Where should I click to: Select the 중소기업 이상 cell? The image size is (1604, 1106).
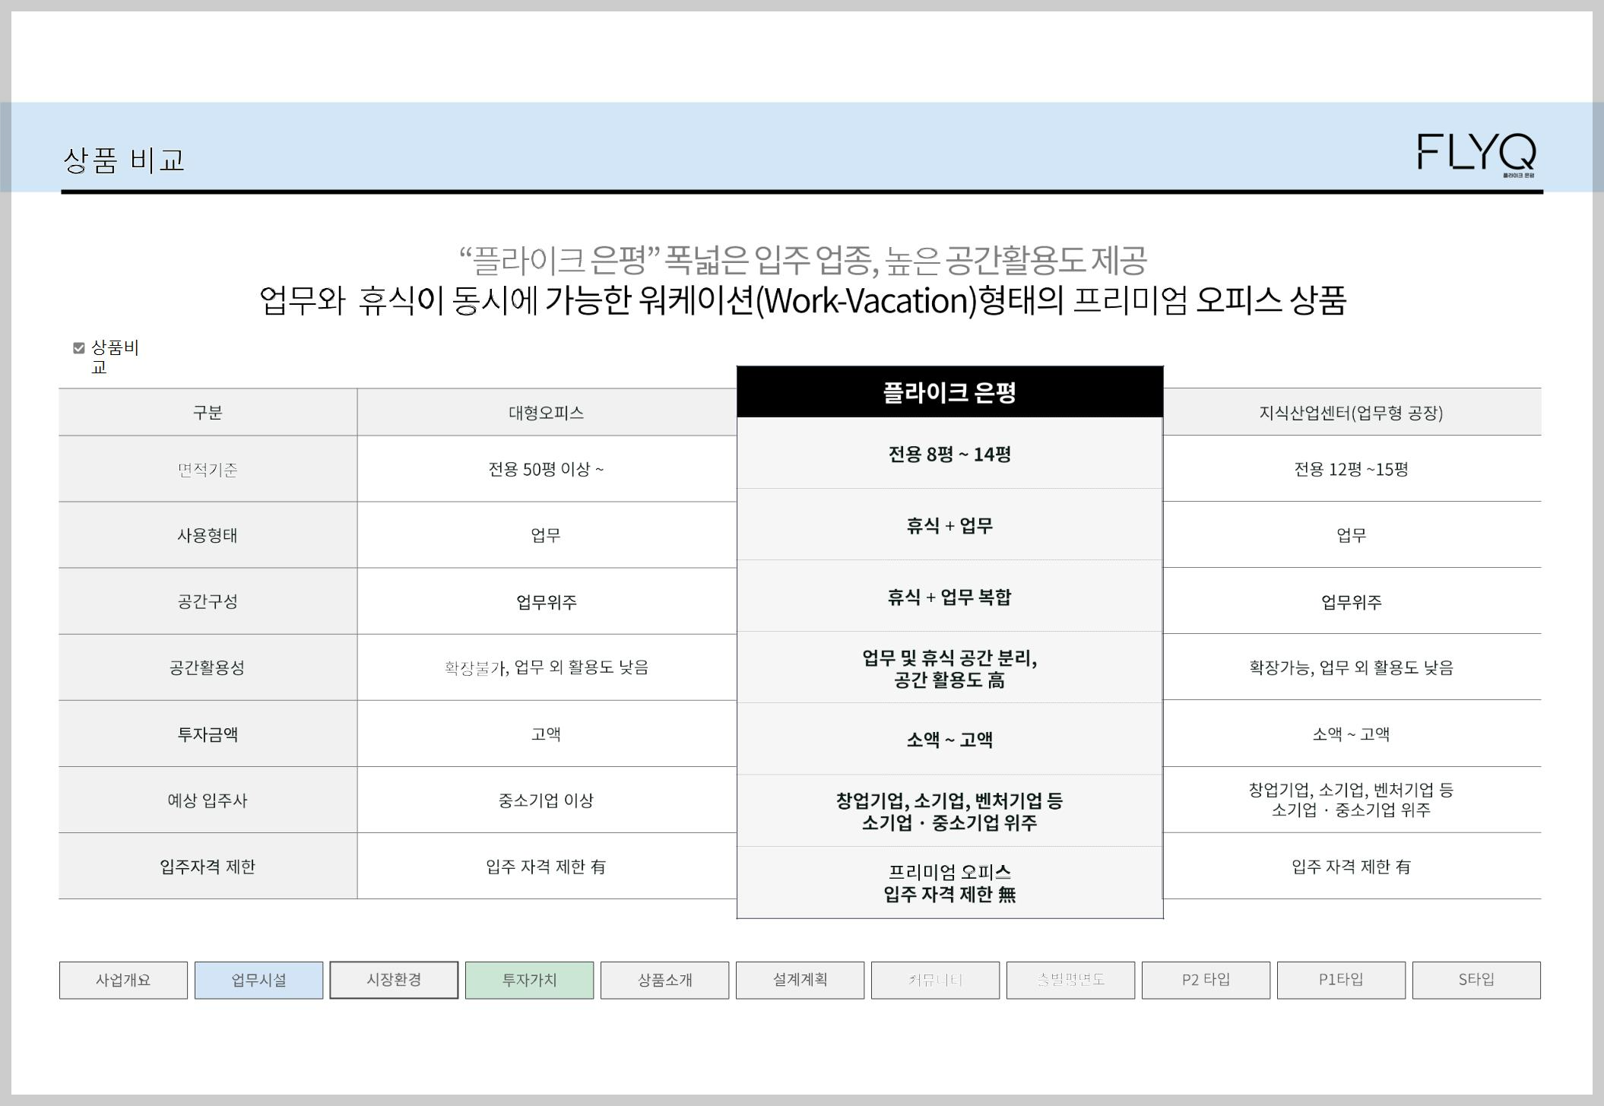click(x=547, y=800)
